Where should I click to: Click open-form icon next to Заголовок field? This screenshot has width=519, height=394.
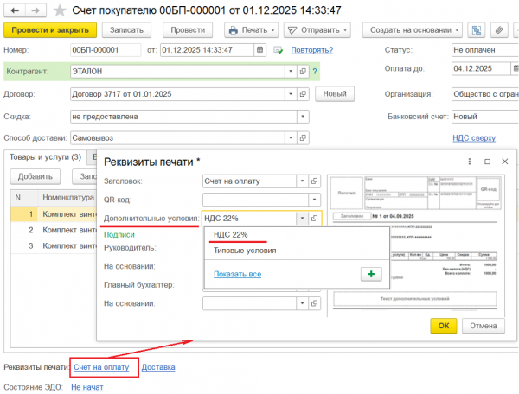pyautogui.click(x=315, y=181)
